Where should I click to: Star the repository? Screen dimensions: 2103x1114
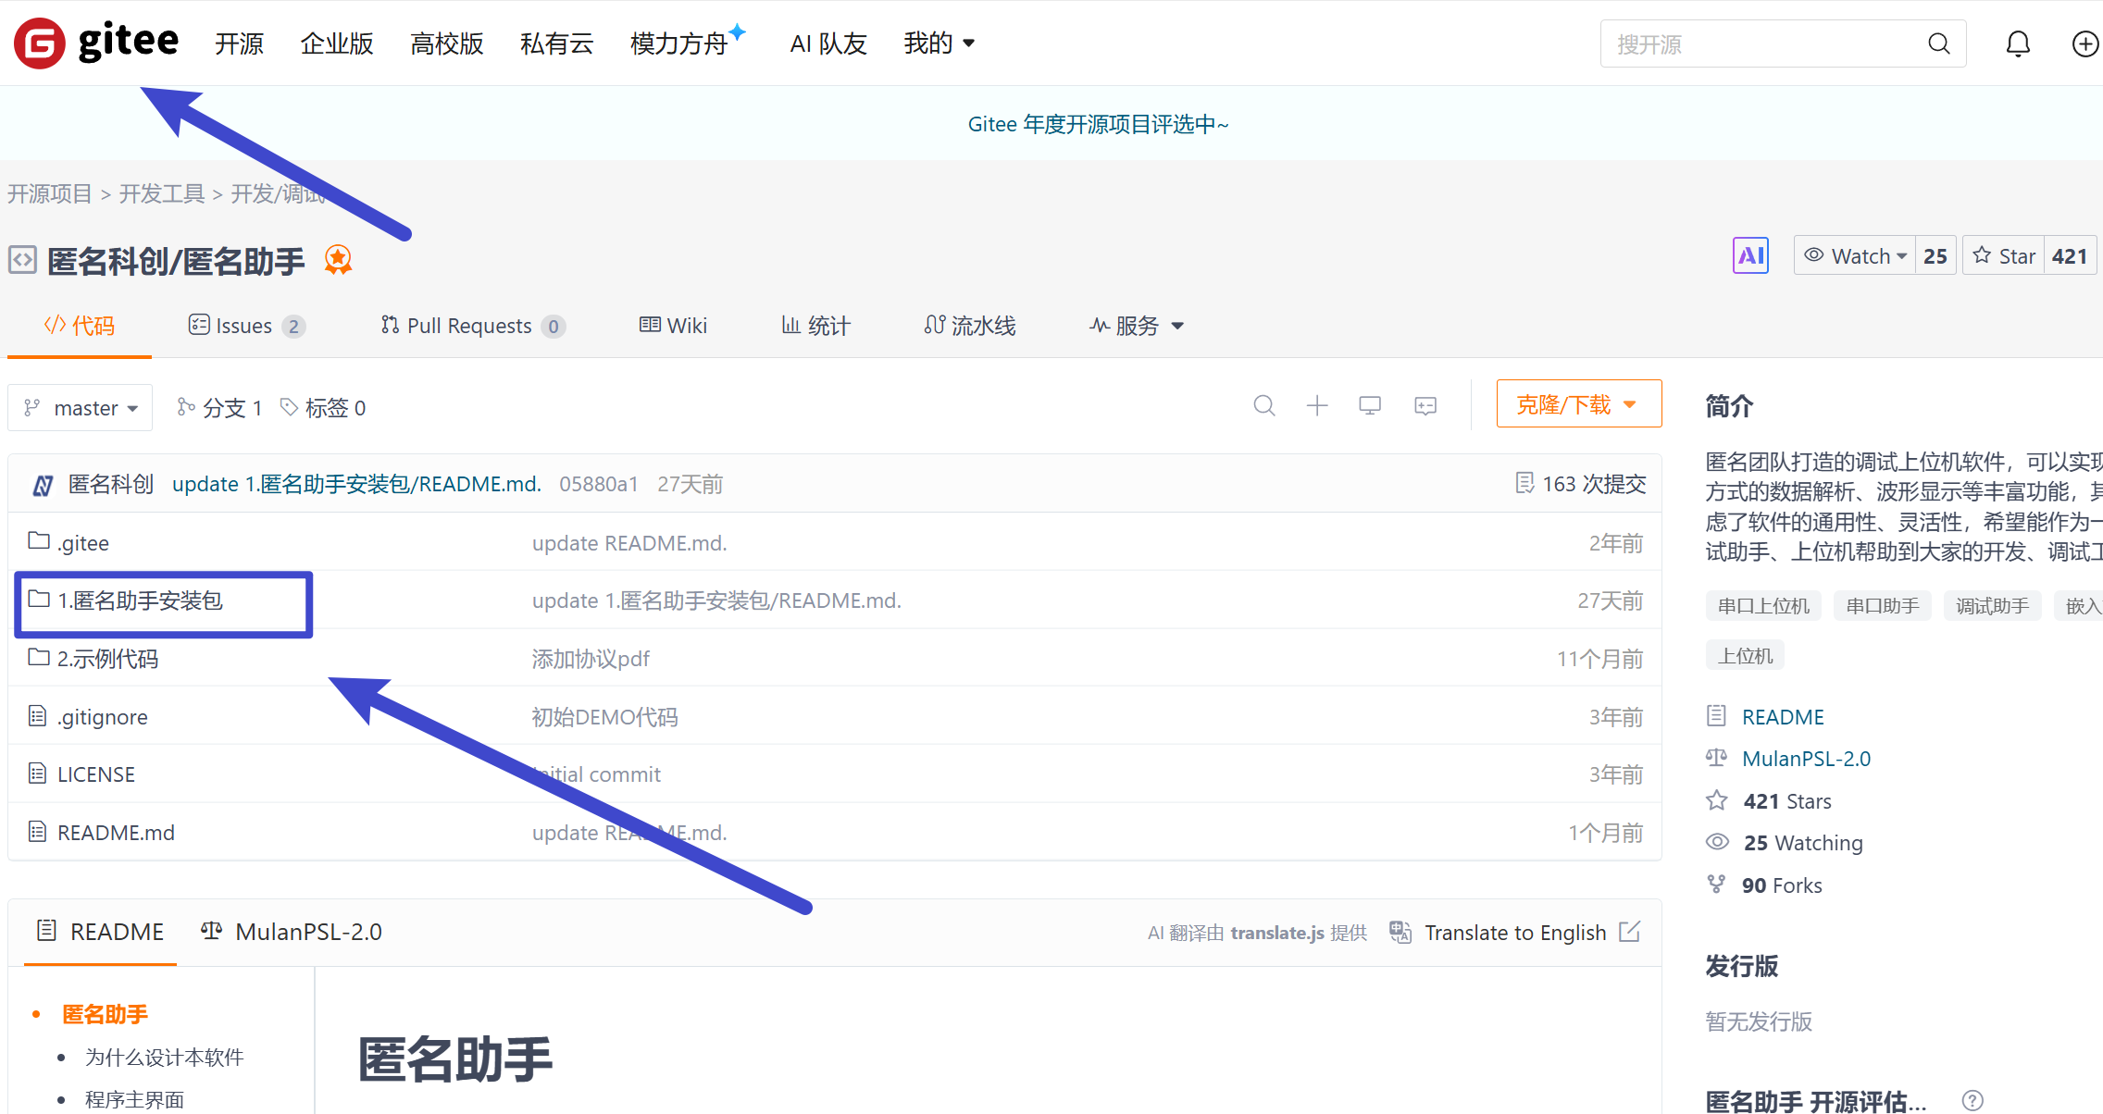[2005, 255]
